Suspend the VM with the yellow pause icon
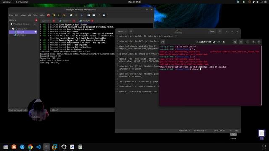The width and height of the screenshot is (269, 151). 54,15
